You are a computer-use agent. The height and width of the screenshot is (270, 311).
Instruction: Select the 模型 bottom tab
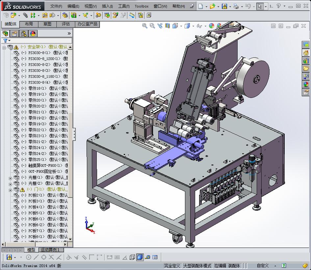pos(31,250)
